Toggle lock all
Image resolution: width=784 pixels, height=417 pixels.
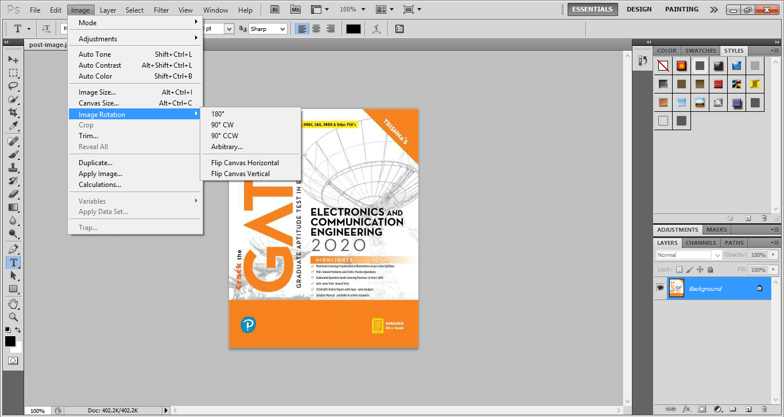click(x=711, y=270)
